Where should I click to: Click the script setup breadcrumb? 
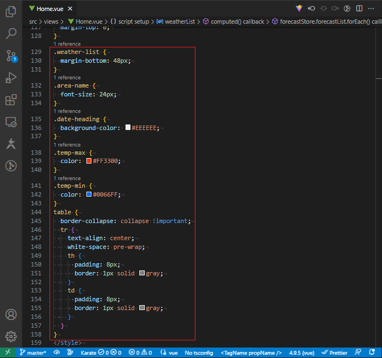pyautogui.click(x=129, y=21)
